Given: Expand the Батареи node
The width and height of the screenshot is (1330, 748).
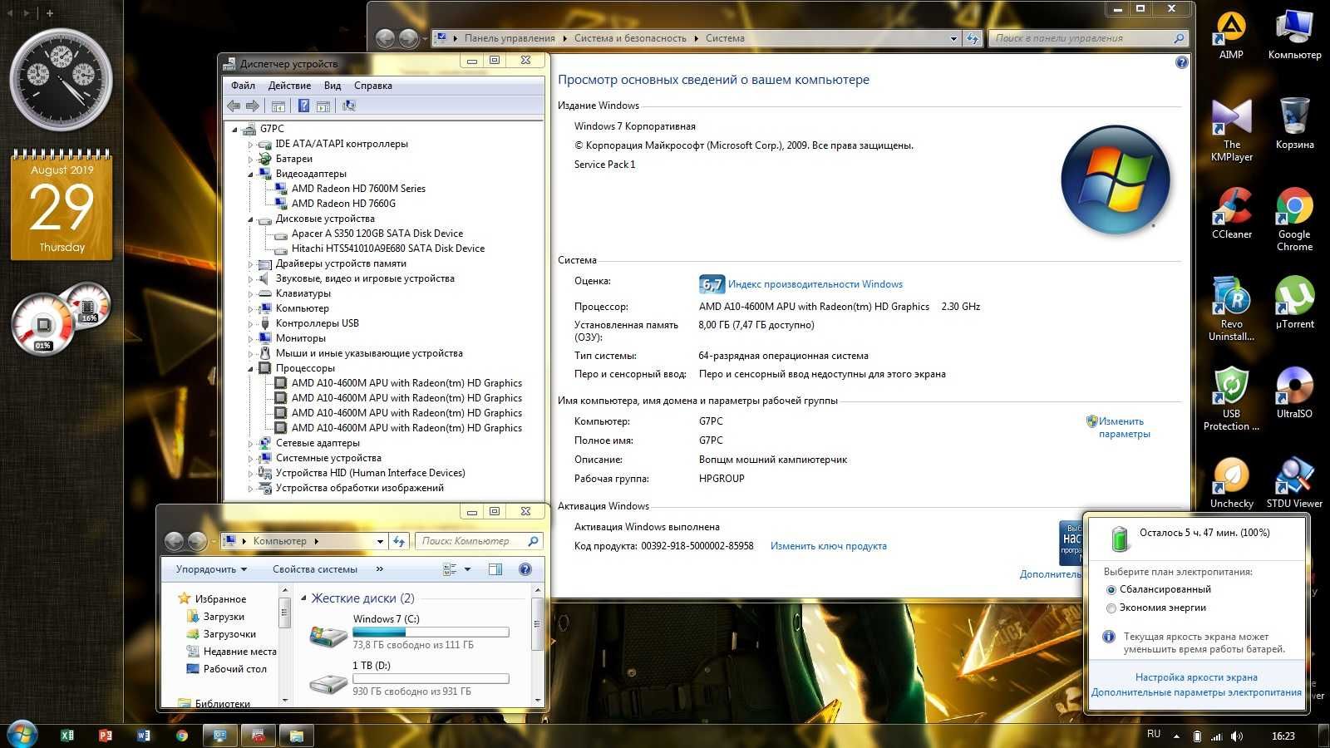Looking at the screenshot, I should click(250, 159).
